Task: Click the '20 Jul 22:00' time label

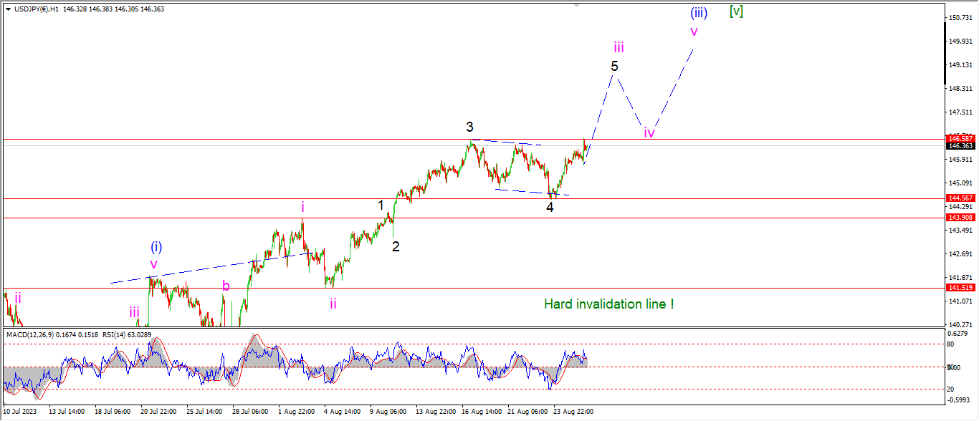Action: click(158, 412)
